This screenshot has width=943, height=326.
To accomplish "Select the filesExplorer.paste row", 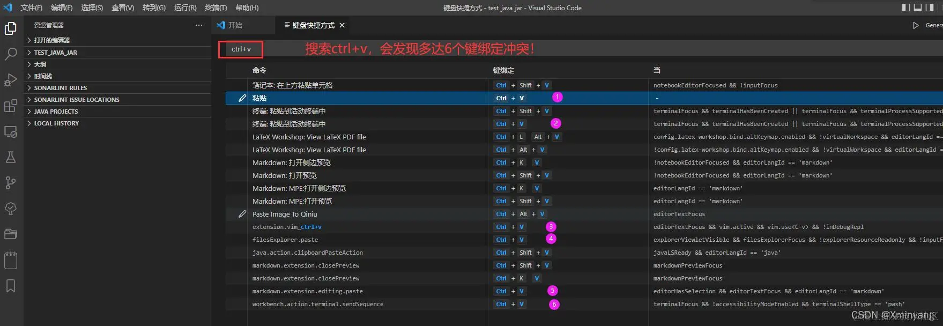I will tap(584, 240).
